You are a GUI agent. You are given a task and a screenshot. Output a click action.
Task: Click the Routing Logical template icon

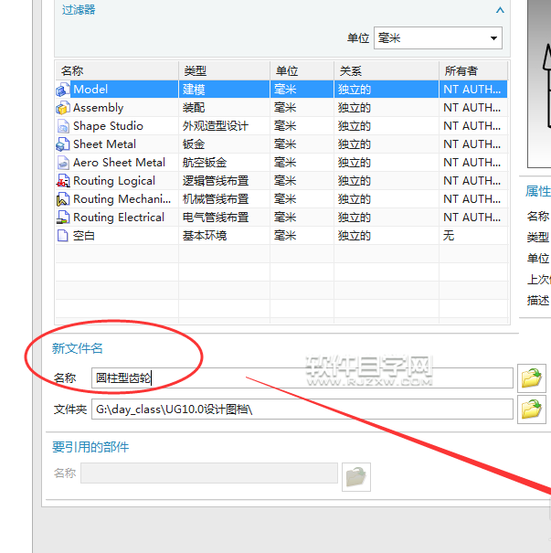coord(63,181)
